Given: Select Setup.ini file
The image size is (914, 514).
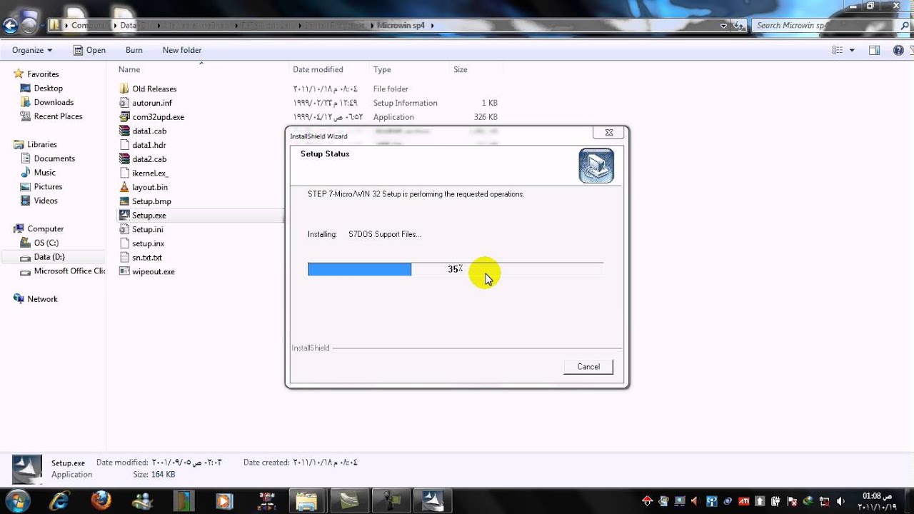Looking at the screenshot, I should [x=148, y=229].
